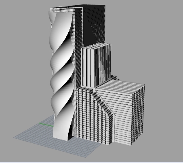This screenshot has width=183, height=163.
Task: Select the white mesh panel behind the tower top
Action: point(62,10)
